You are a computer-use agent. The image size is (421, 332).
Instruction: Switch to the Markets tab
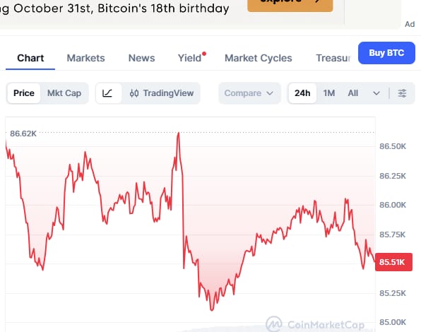pos(86,58)
